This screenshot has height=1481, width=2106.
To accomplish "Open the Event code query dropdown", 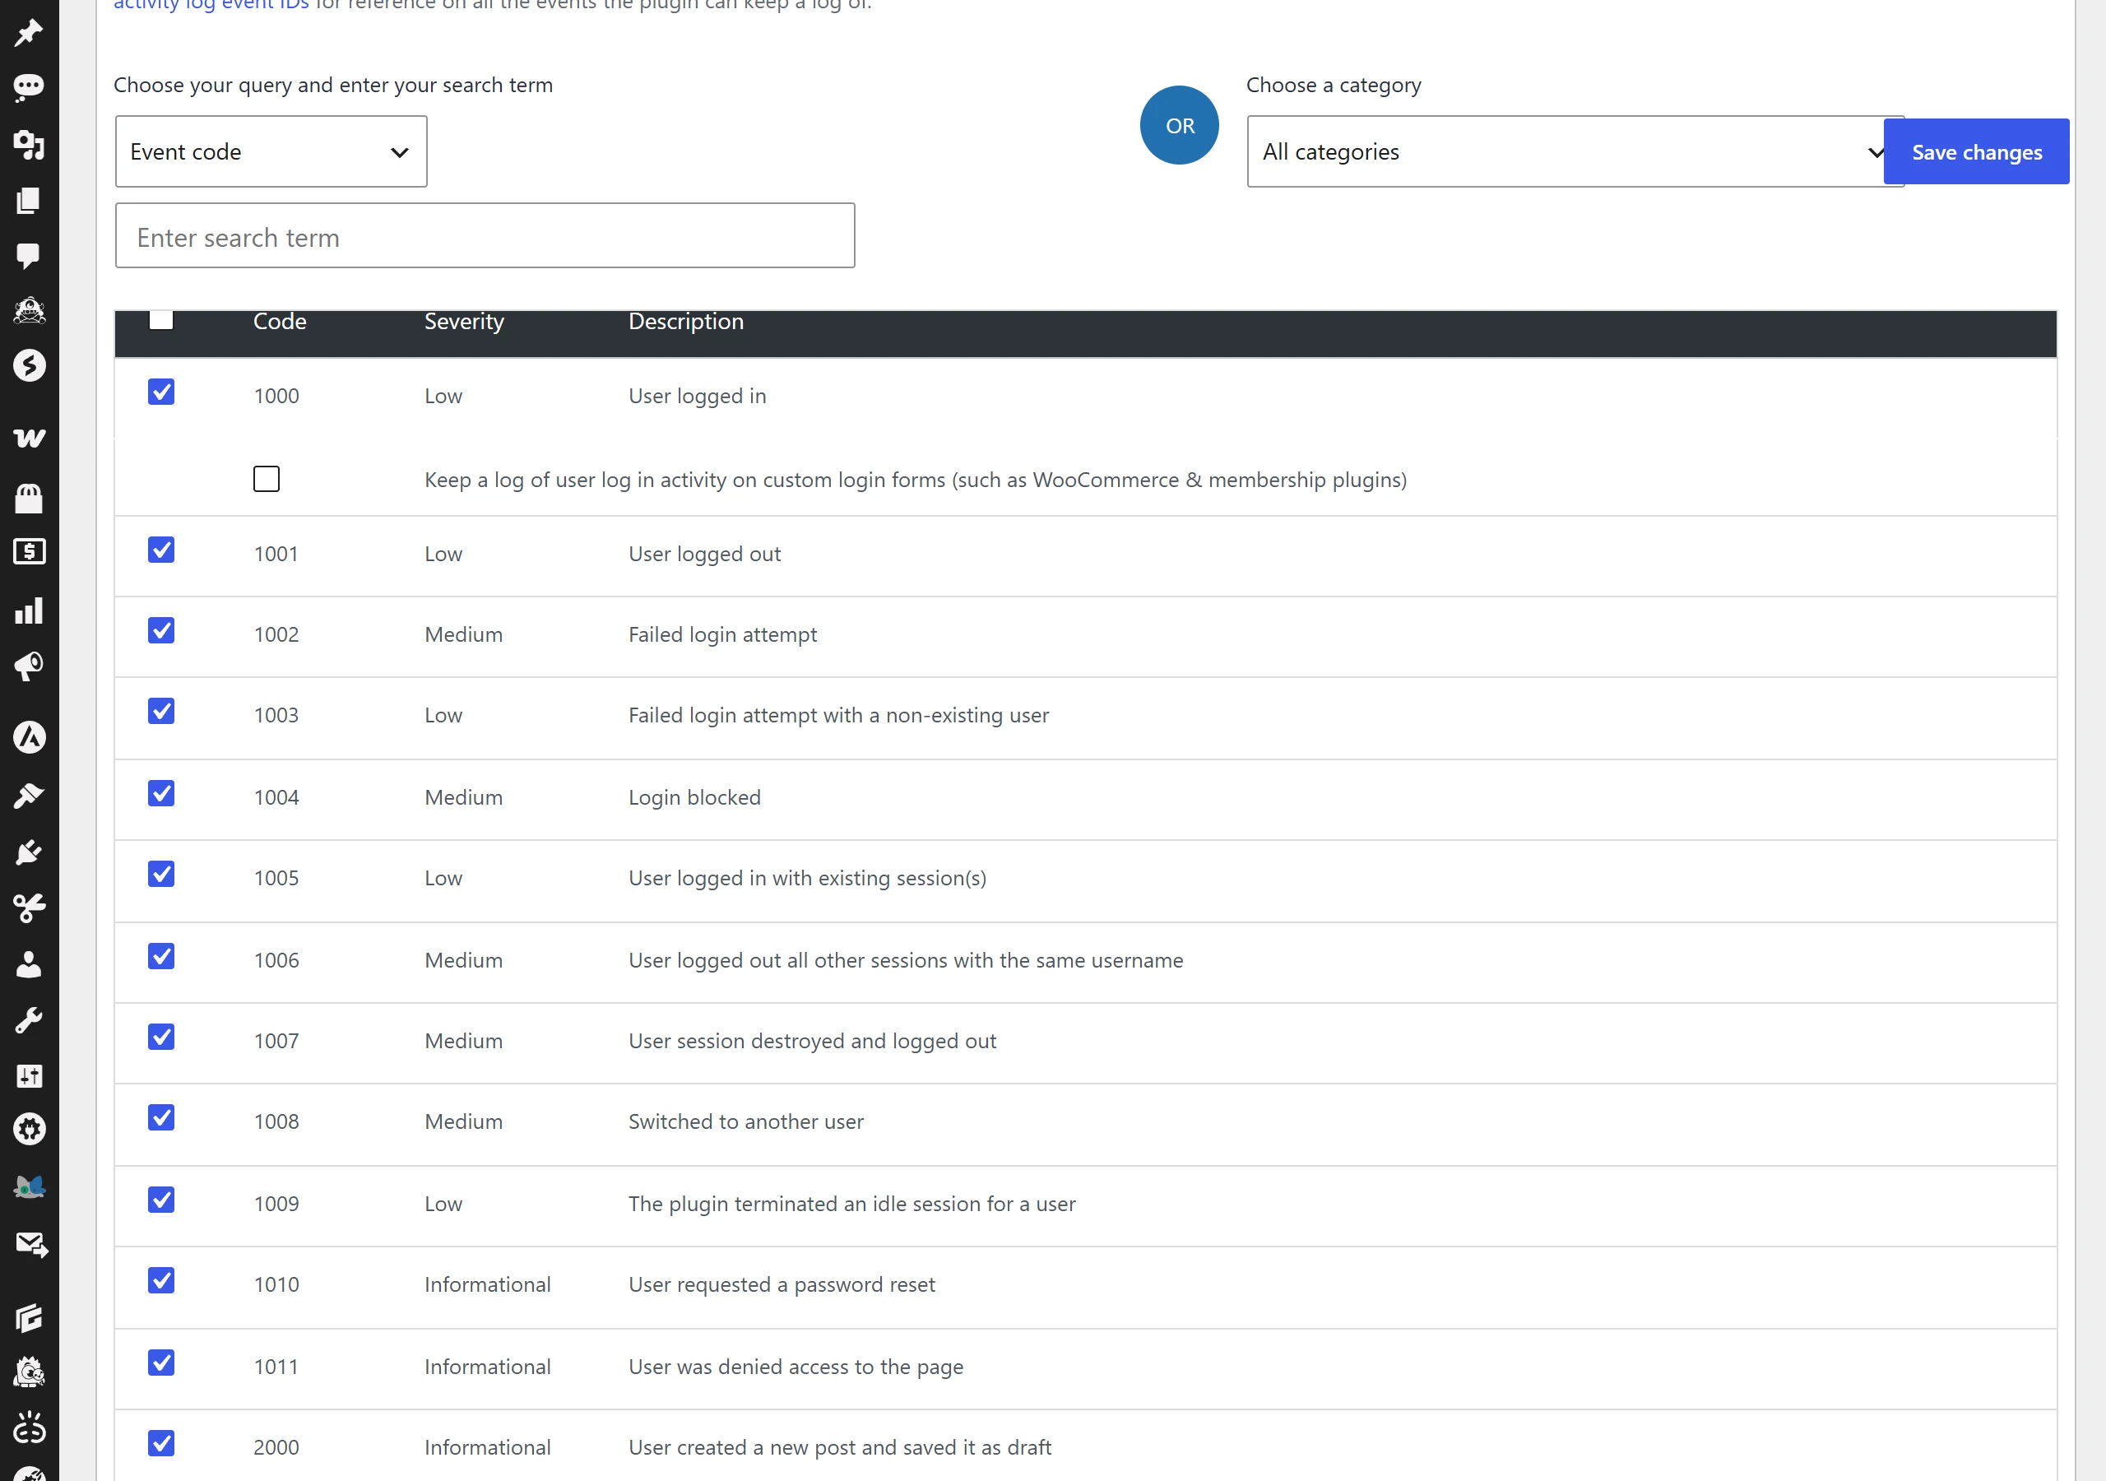I will 271,151.
